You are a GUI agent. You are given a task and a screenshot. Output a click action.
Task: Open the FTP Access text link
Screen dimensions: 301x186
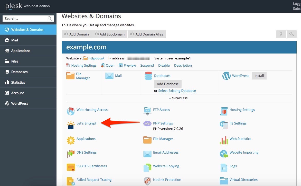coord(162,110)
